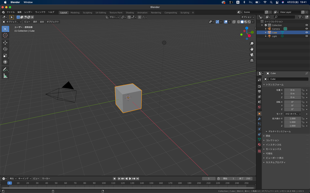The width and height of the screenshot is (310, 193).
Task: Open the Physics properties tab
Action: tap(259, 129)
